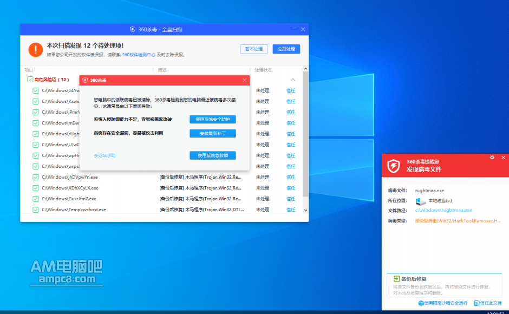
Task: Click 信任 for the GLYw row
Action: (291, 90)
